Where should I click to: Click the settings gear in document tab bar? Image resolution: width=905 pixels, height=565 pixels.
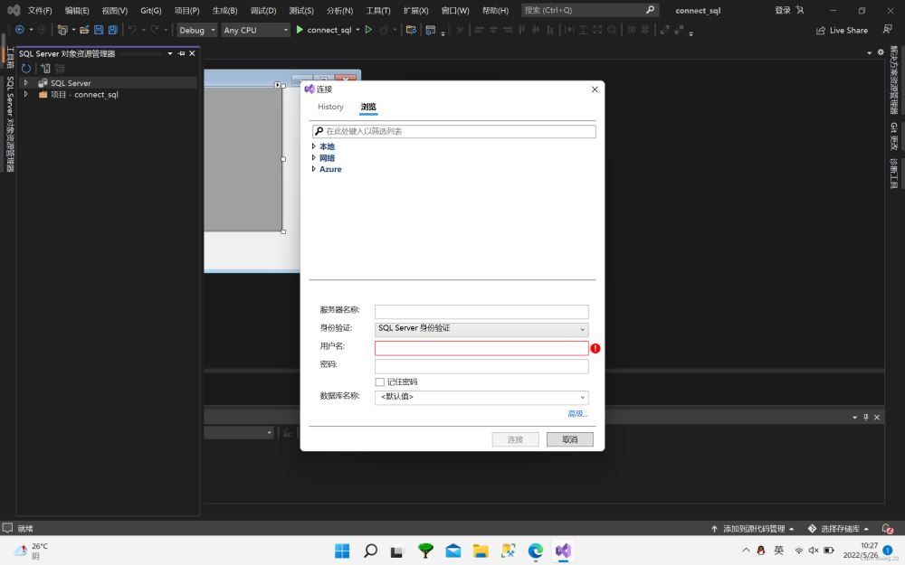[x=881, y=52]
